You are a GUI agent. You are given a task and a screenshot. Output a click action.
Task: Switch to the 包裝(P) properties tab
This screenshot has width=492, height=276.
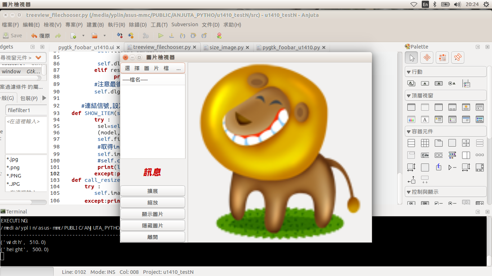pos(29,98)
